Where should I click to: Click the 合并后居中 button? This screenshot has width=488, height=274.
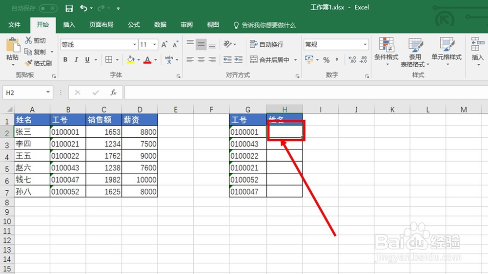[x=269, y=59]
